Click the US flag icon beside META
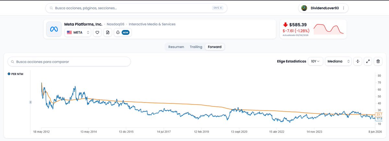389x141 pixels. pyautogui.click(x=69, y=32)
